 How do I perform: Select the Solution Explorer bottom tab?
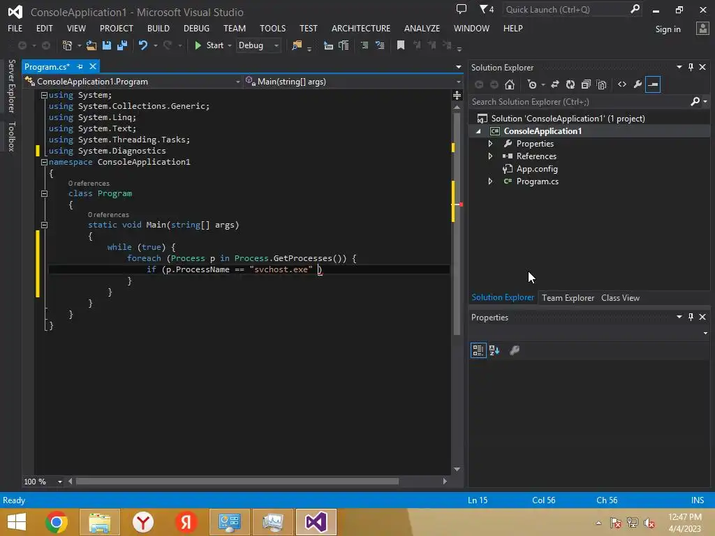(503, 297)
